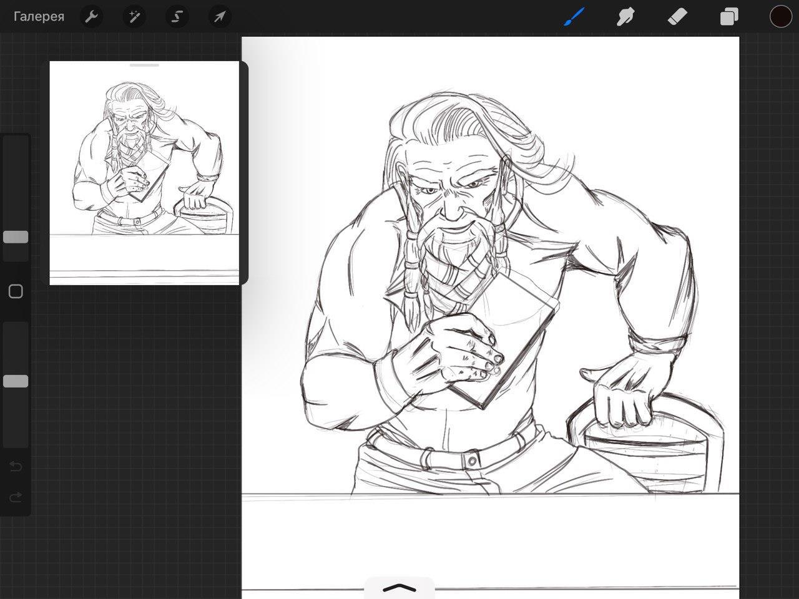Select the Brush paint tool
The image size is (799, 599).
coord(574,17)
